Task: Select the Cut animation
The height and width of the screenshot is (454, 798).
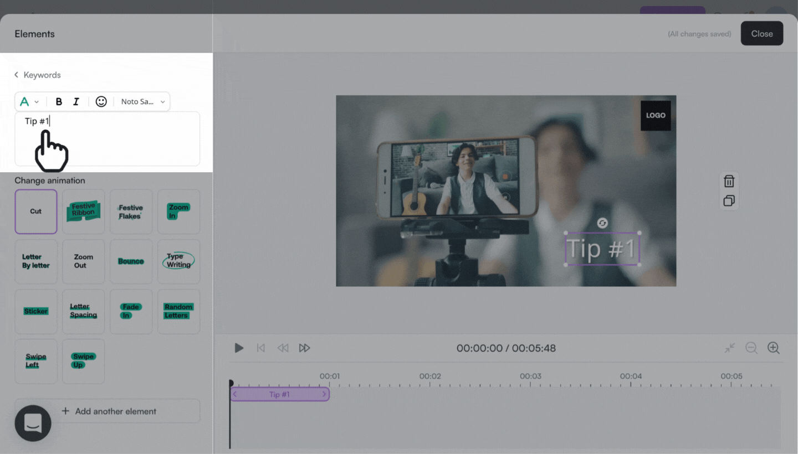Action: [36, 211]
